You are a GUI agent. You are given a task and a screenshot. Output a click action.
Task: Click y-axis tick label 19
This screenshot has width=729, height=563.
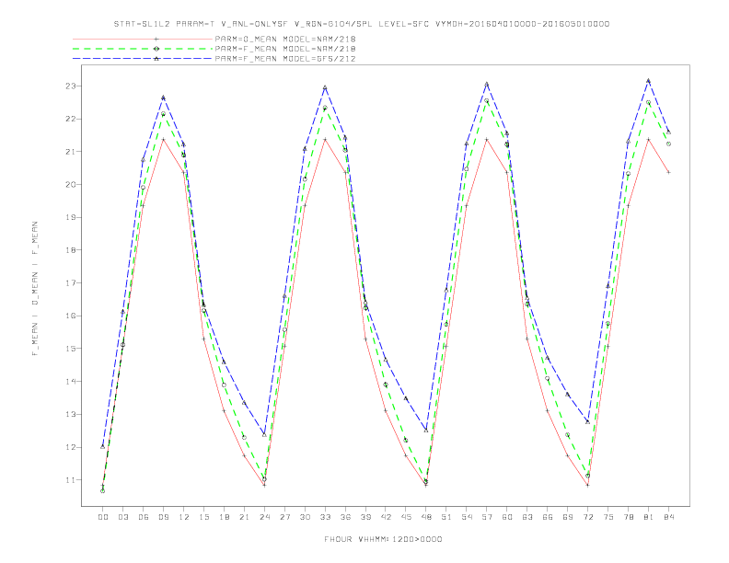(x=71, y=217)
